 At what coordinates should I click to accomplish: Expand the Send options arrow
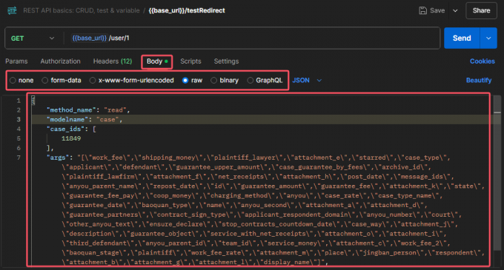pyautogui.click(x=488, y=38)
